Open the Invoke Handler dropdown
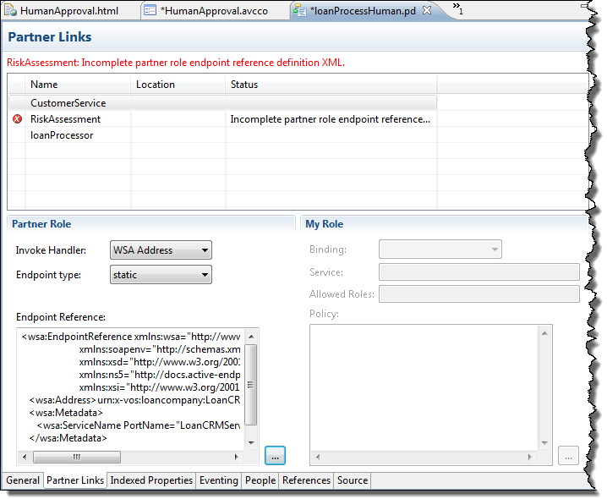The height and width of the screenshot is (499, 607). (161, 250)
